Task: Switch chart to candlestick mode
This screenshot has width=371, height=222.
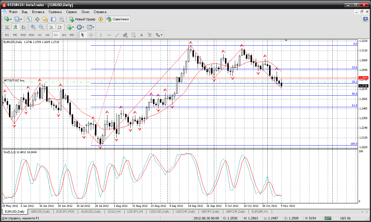Action: 15,27
